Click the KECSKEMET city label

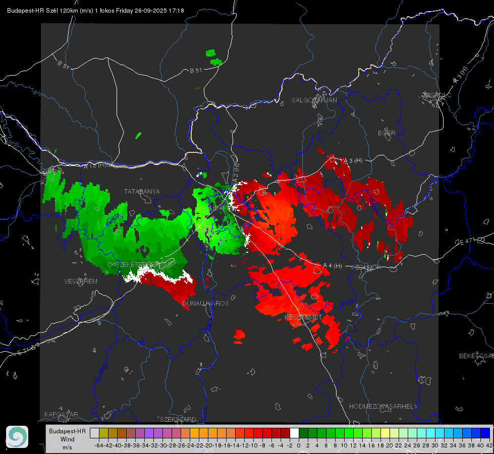(x=303, y=317)
